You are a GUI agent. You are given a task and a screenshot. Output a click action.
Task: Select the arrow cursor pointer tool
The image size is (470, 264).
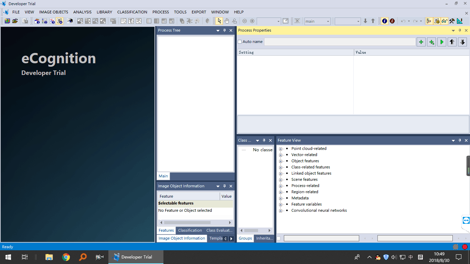pos(219,21)
